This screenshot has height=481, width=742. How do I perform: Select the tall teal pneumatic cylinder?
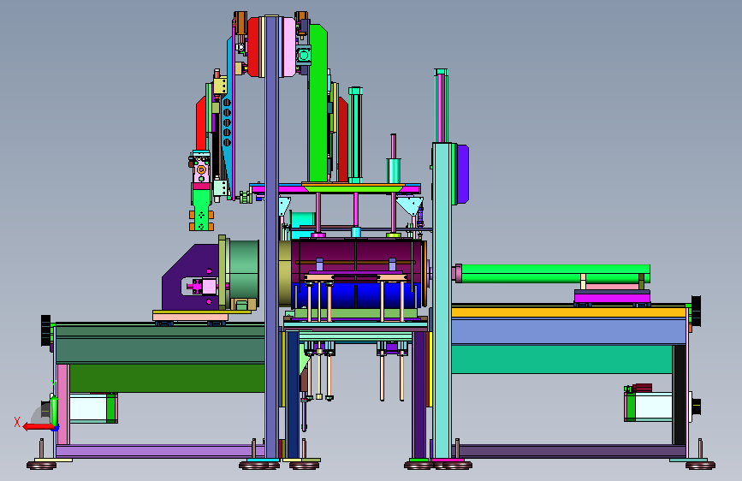click(x=355, y=134)
